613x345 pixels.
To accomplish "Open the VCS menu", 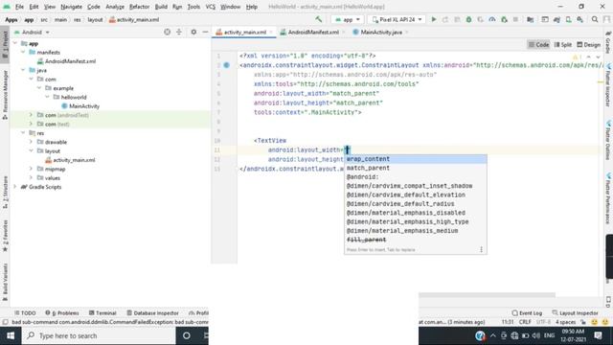I will (211, 7).
